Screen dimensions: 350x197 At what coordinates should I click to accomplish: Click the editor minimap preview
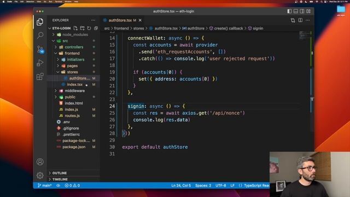[x=304, y=35]
